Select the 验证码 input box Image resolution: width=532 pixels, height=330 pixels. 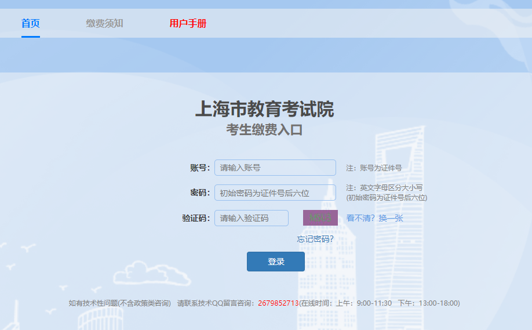point(251,218)
